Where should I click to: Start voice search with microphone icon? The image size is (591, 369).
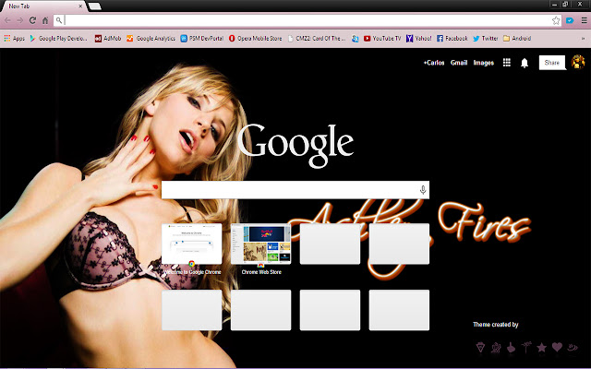coord(423,190)
